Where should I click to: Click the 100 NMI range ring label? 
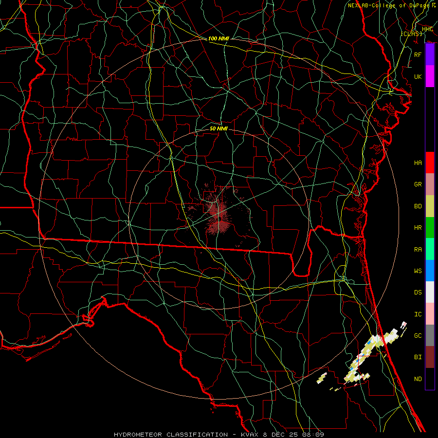click(x=219, y=38)
